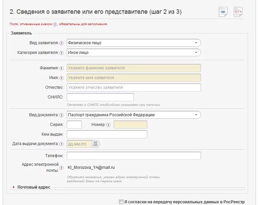
Task: Click the Дата выдачи документа date field
Action: tap(79, 144)
